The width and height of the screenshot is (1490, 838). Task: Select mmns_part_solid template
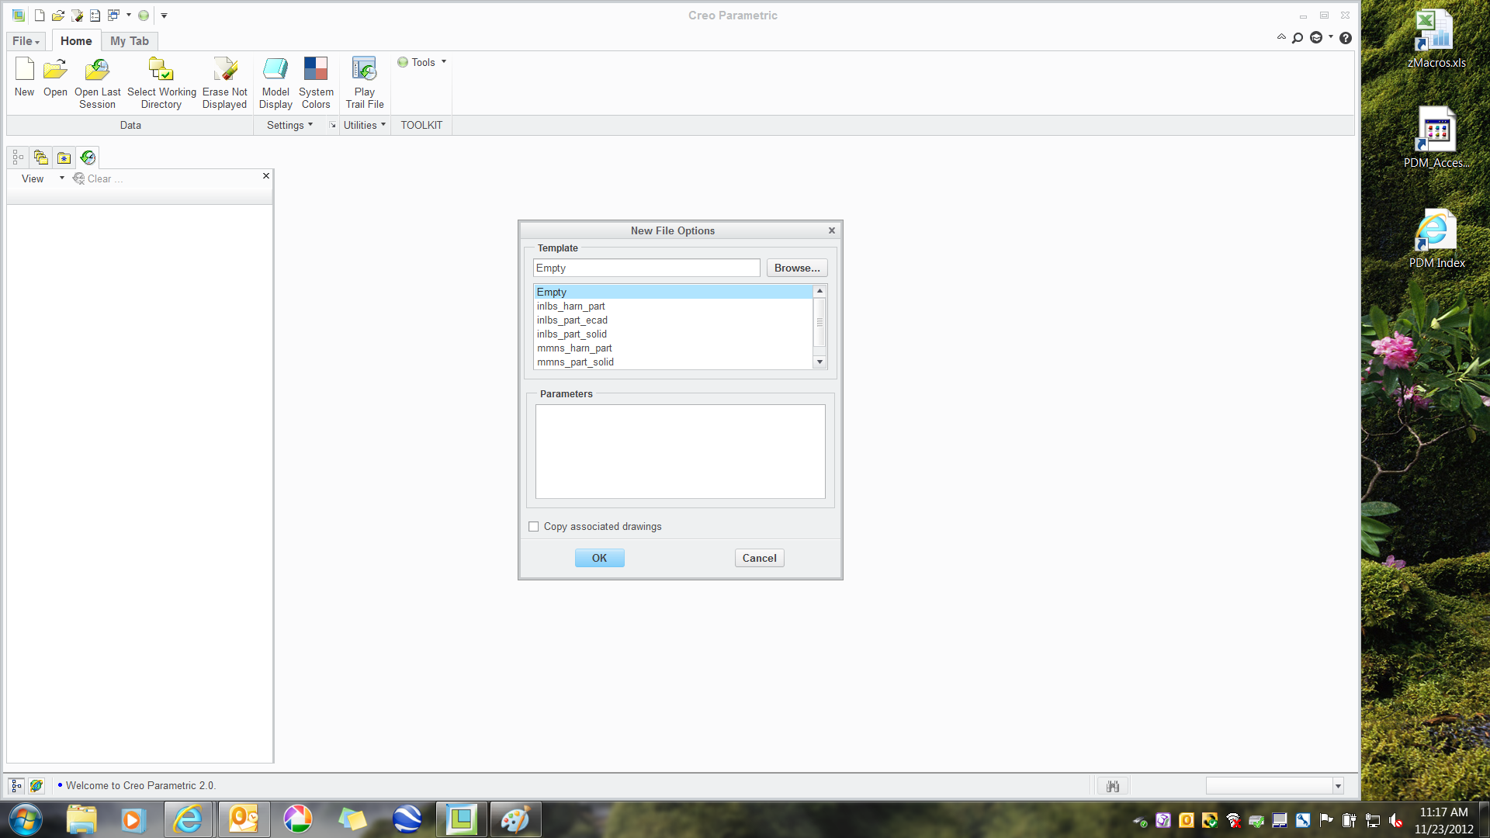click(673, 362)
